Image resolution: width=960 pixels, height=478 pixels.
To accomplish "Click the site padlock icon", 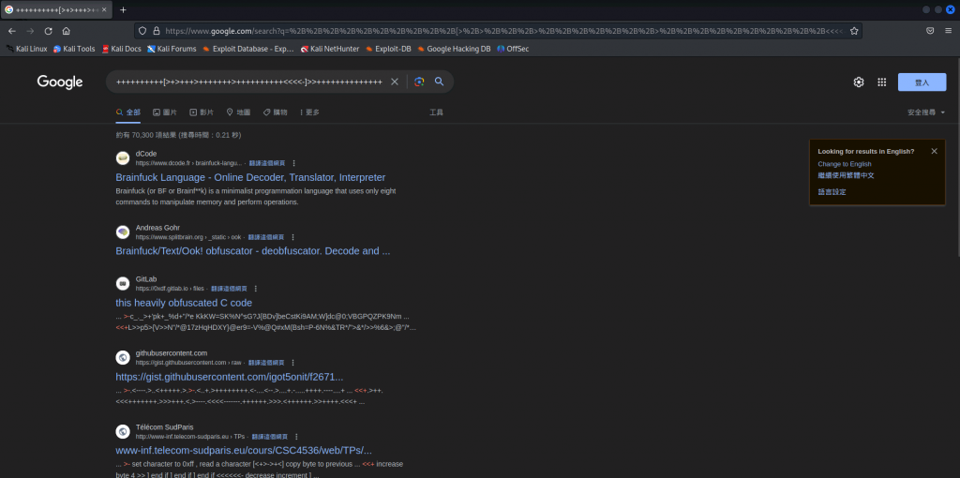I will tap(157, 31).
